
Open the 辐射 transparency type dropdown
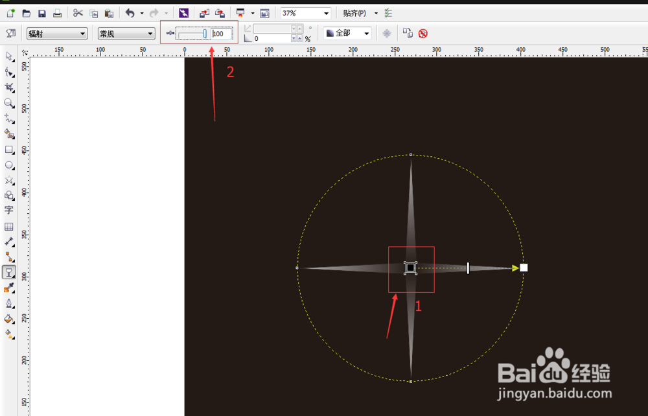tap(57, 34)
